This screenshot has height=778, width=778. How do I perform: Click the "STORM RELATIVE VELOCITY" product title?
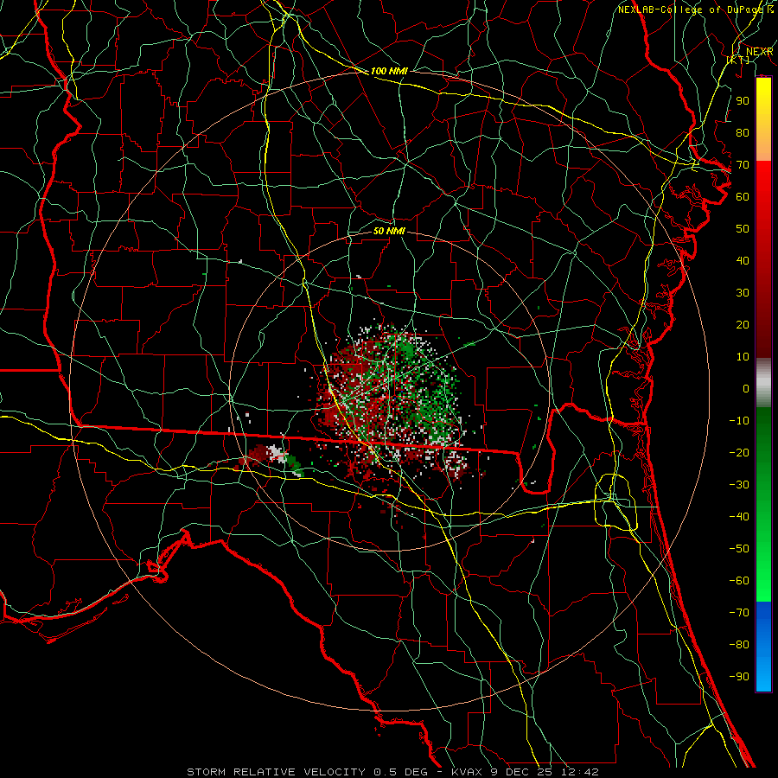point(276,772)
